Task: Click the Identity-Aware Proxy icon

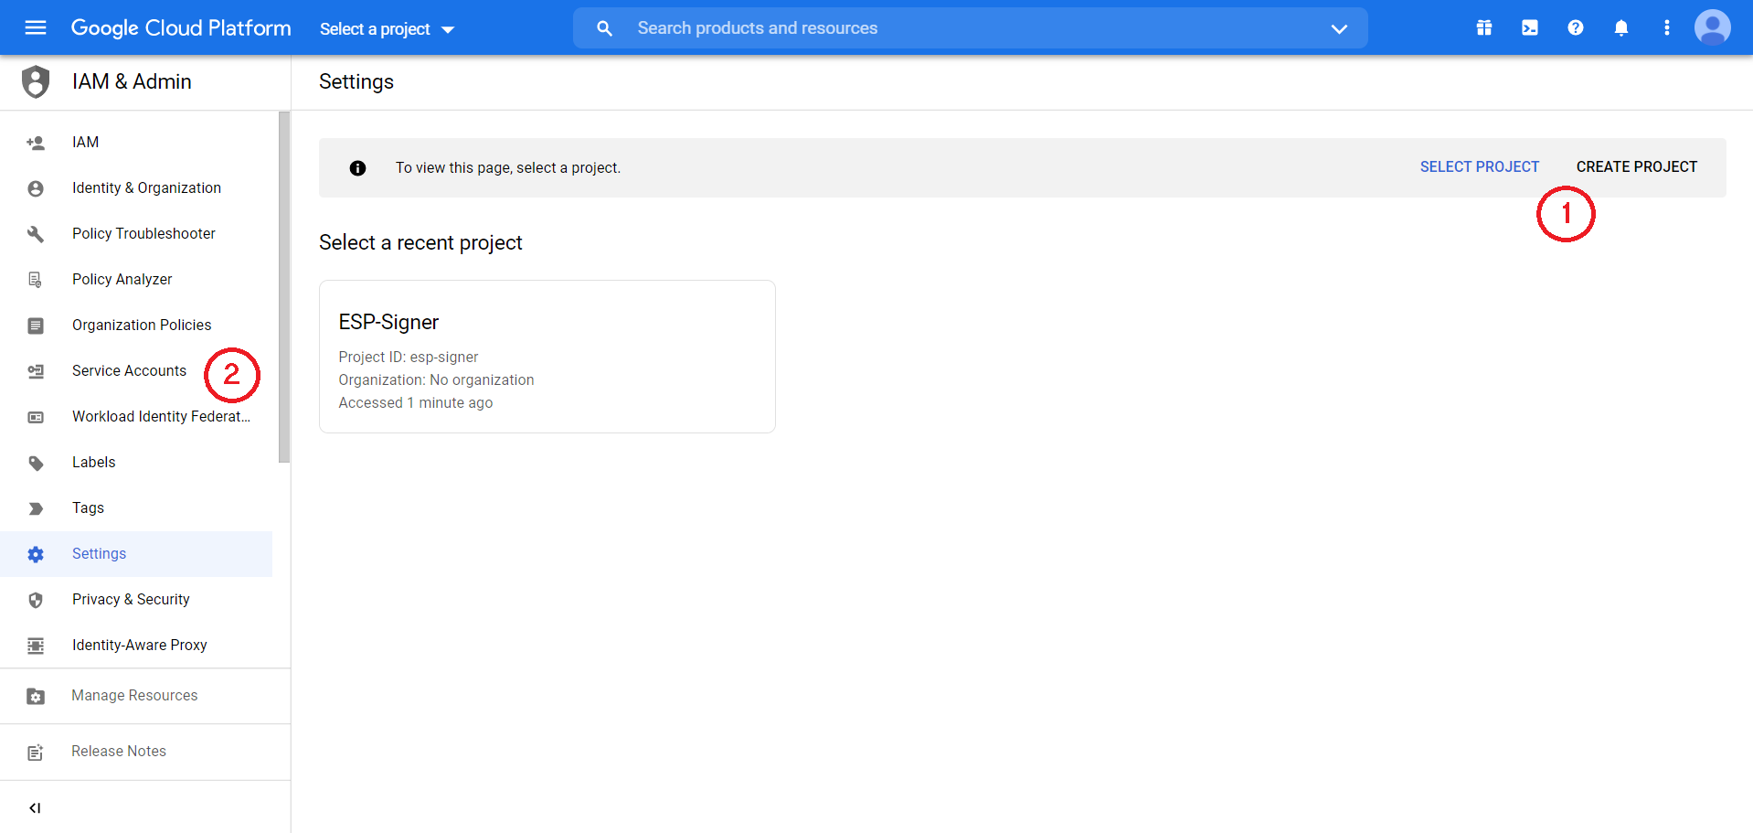Action: (36, 646)
